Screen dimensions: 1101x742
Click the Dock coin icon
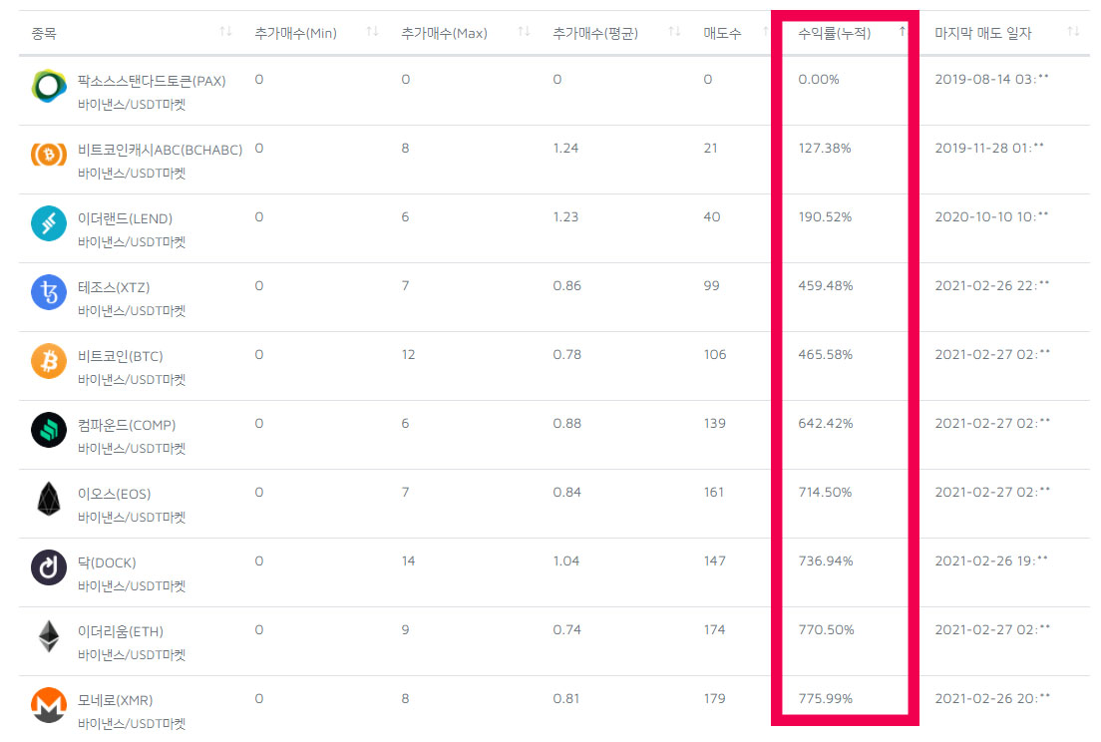[49, 568]
